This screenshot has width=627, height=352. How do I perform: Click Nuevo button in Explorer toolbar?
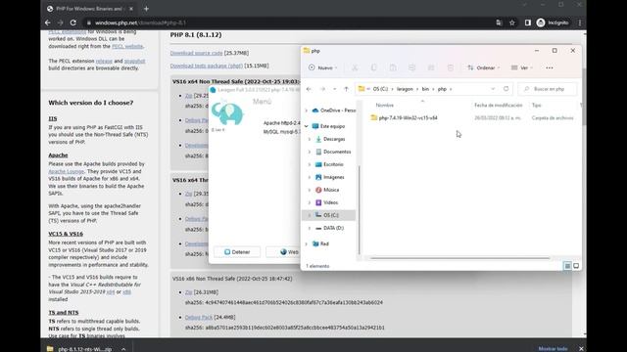322,67
